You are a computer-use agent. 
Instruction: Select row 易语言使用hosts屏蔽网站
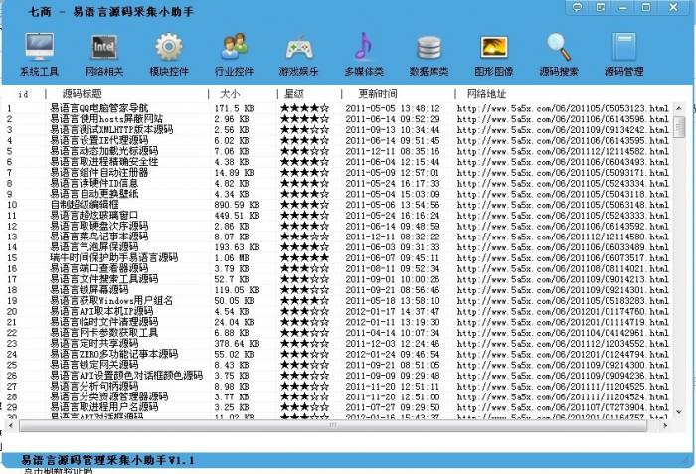338,119
